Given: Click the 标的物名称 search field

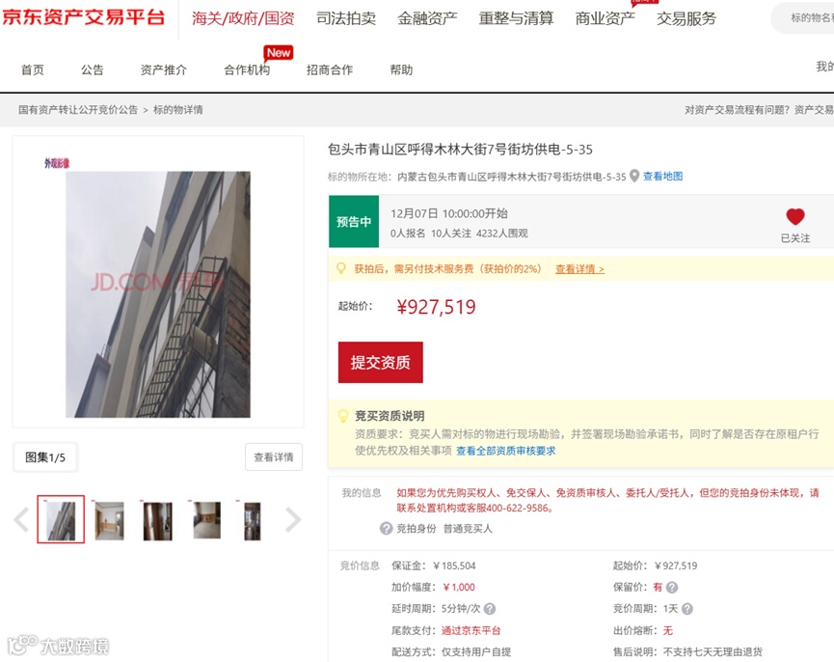Looking at the screenshot, I should (803, 18).
